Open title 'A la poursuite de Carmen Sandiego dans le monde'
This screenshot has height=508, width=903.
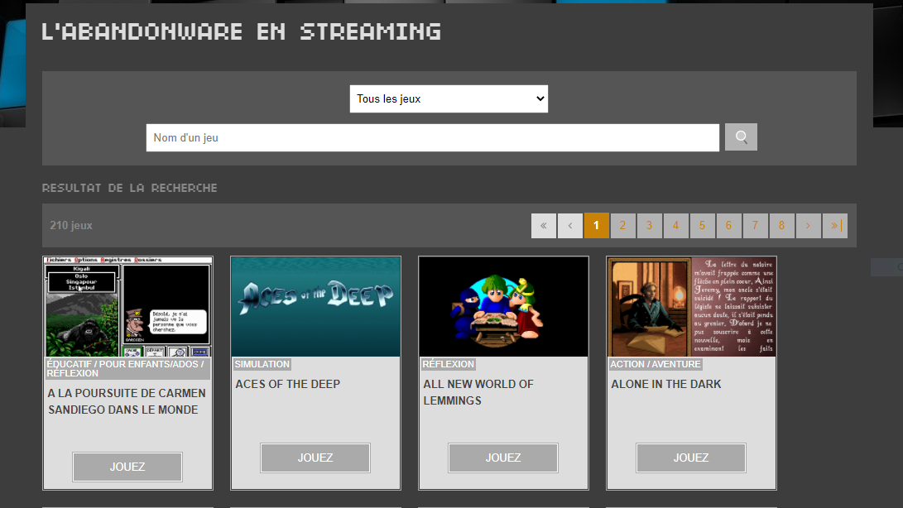126,401
